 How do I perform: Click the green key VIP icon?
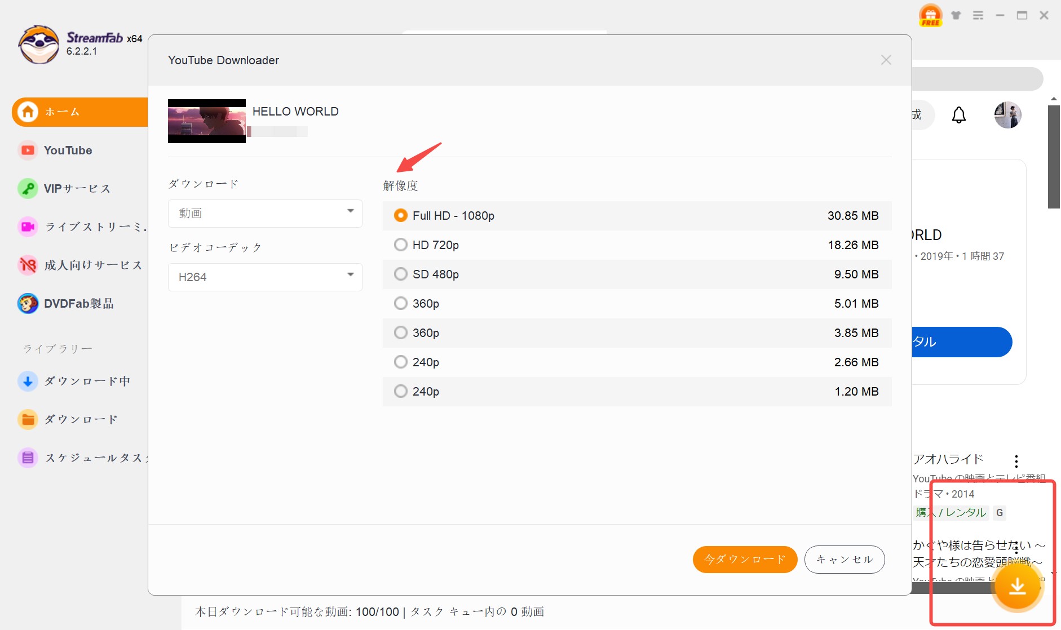[x=28, y=188]
